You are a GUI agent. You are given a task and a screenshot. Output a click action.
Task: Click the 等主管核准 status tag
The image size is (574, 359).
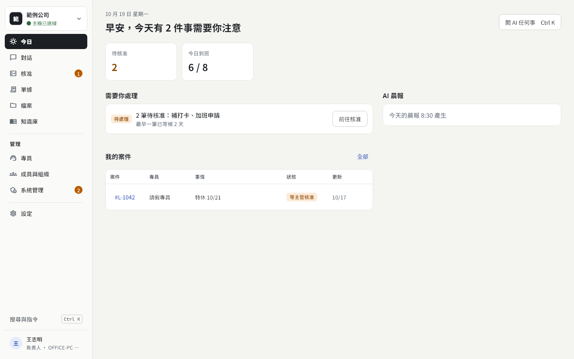[302, 197]
